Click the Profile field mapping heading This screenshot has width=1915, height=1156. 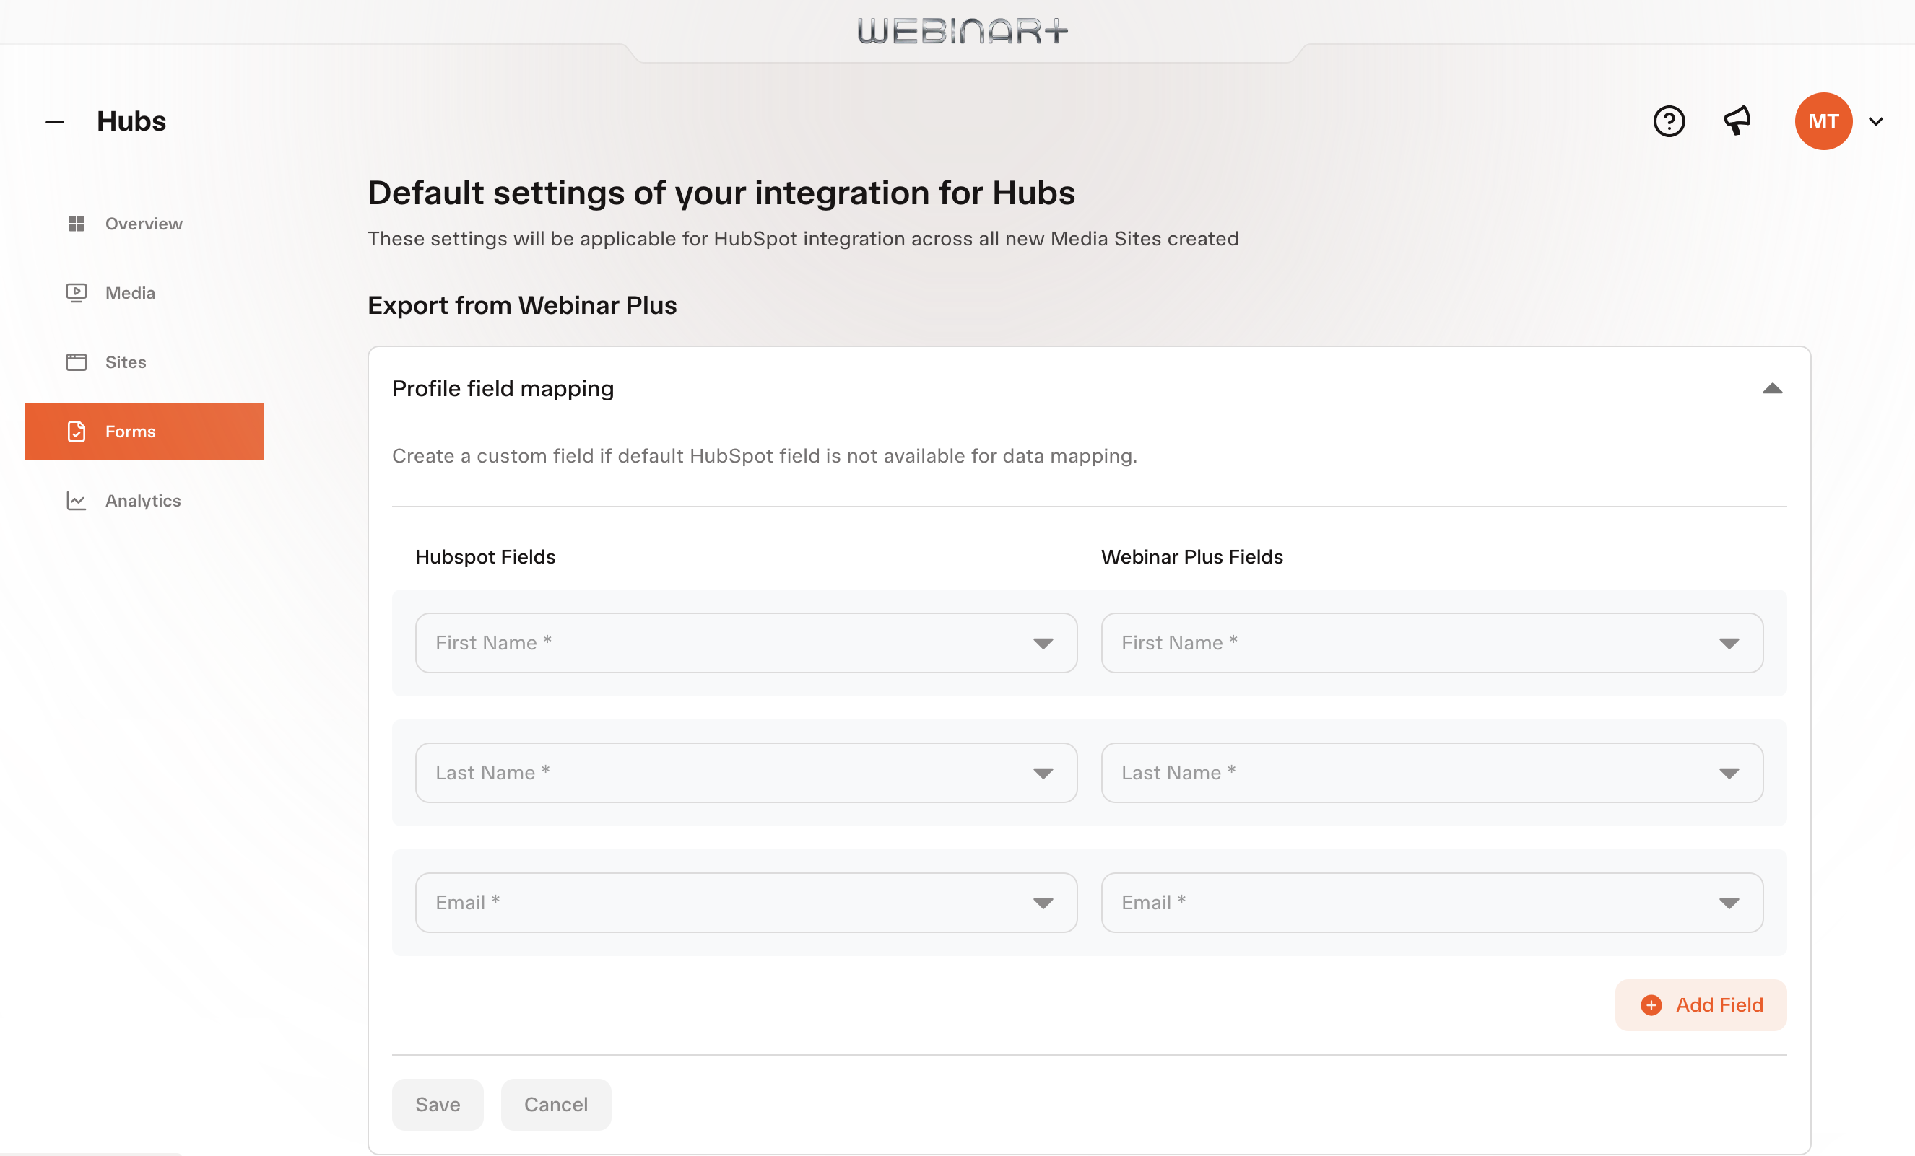click(x=503, y=388)
